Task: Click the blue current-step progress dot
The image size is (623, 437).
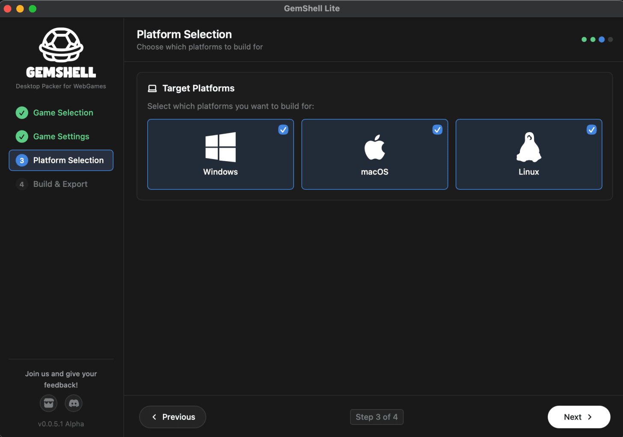Action: (602, 39)
